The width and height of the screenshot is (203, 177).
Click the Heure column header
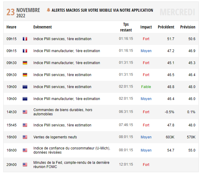[11, 27]
